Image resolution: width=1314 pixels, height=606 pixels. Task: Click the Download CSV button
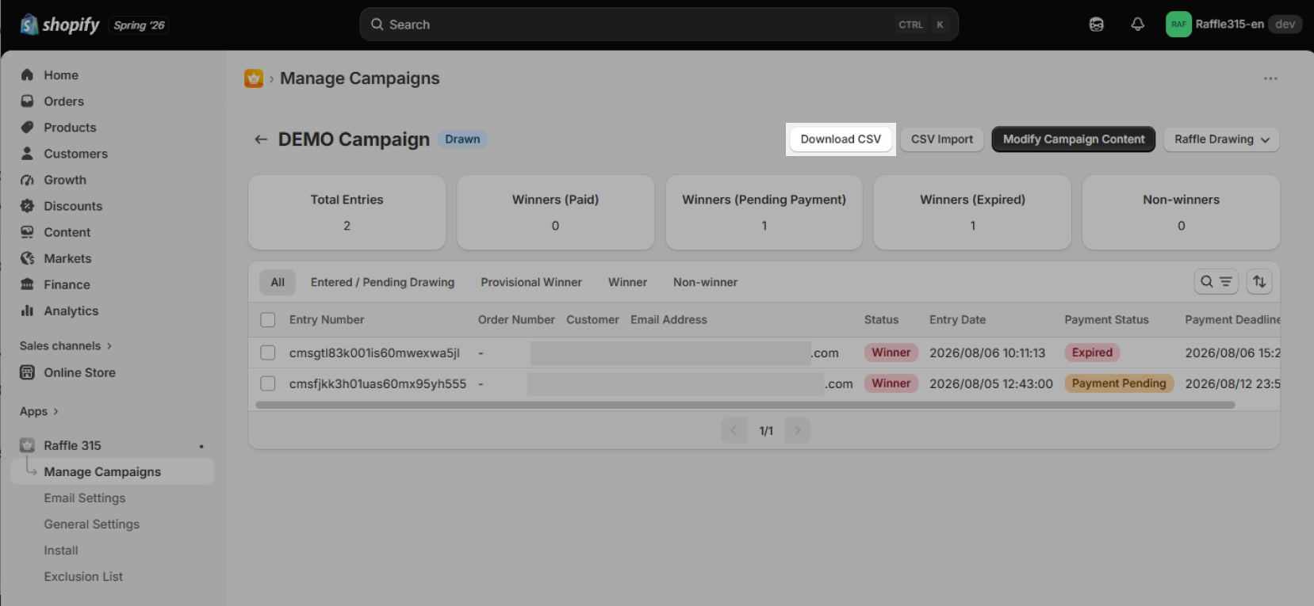[x=841, y=139]
